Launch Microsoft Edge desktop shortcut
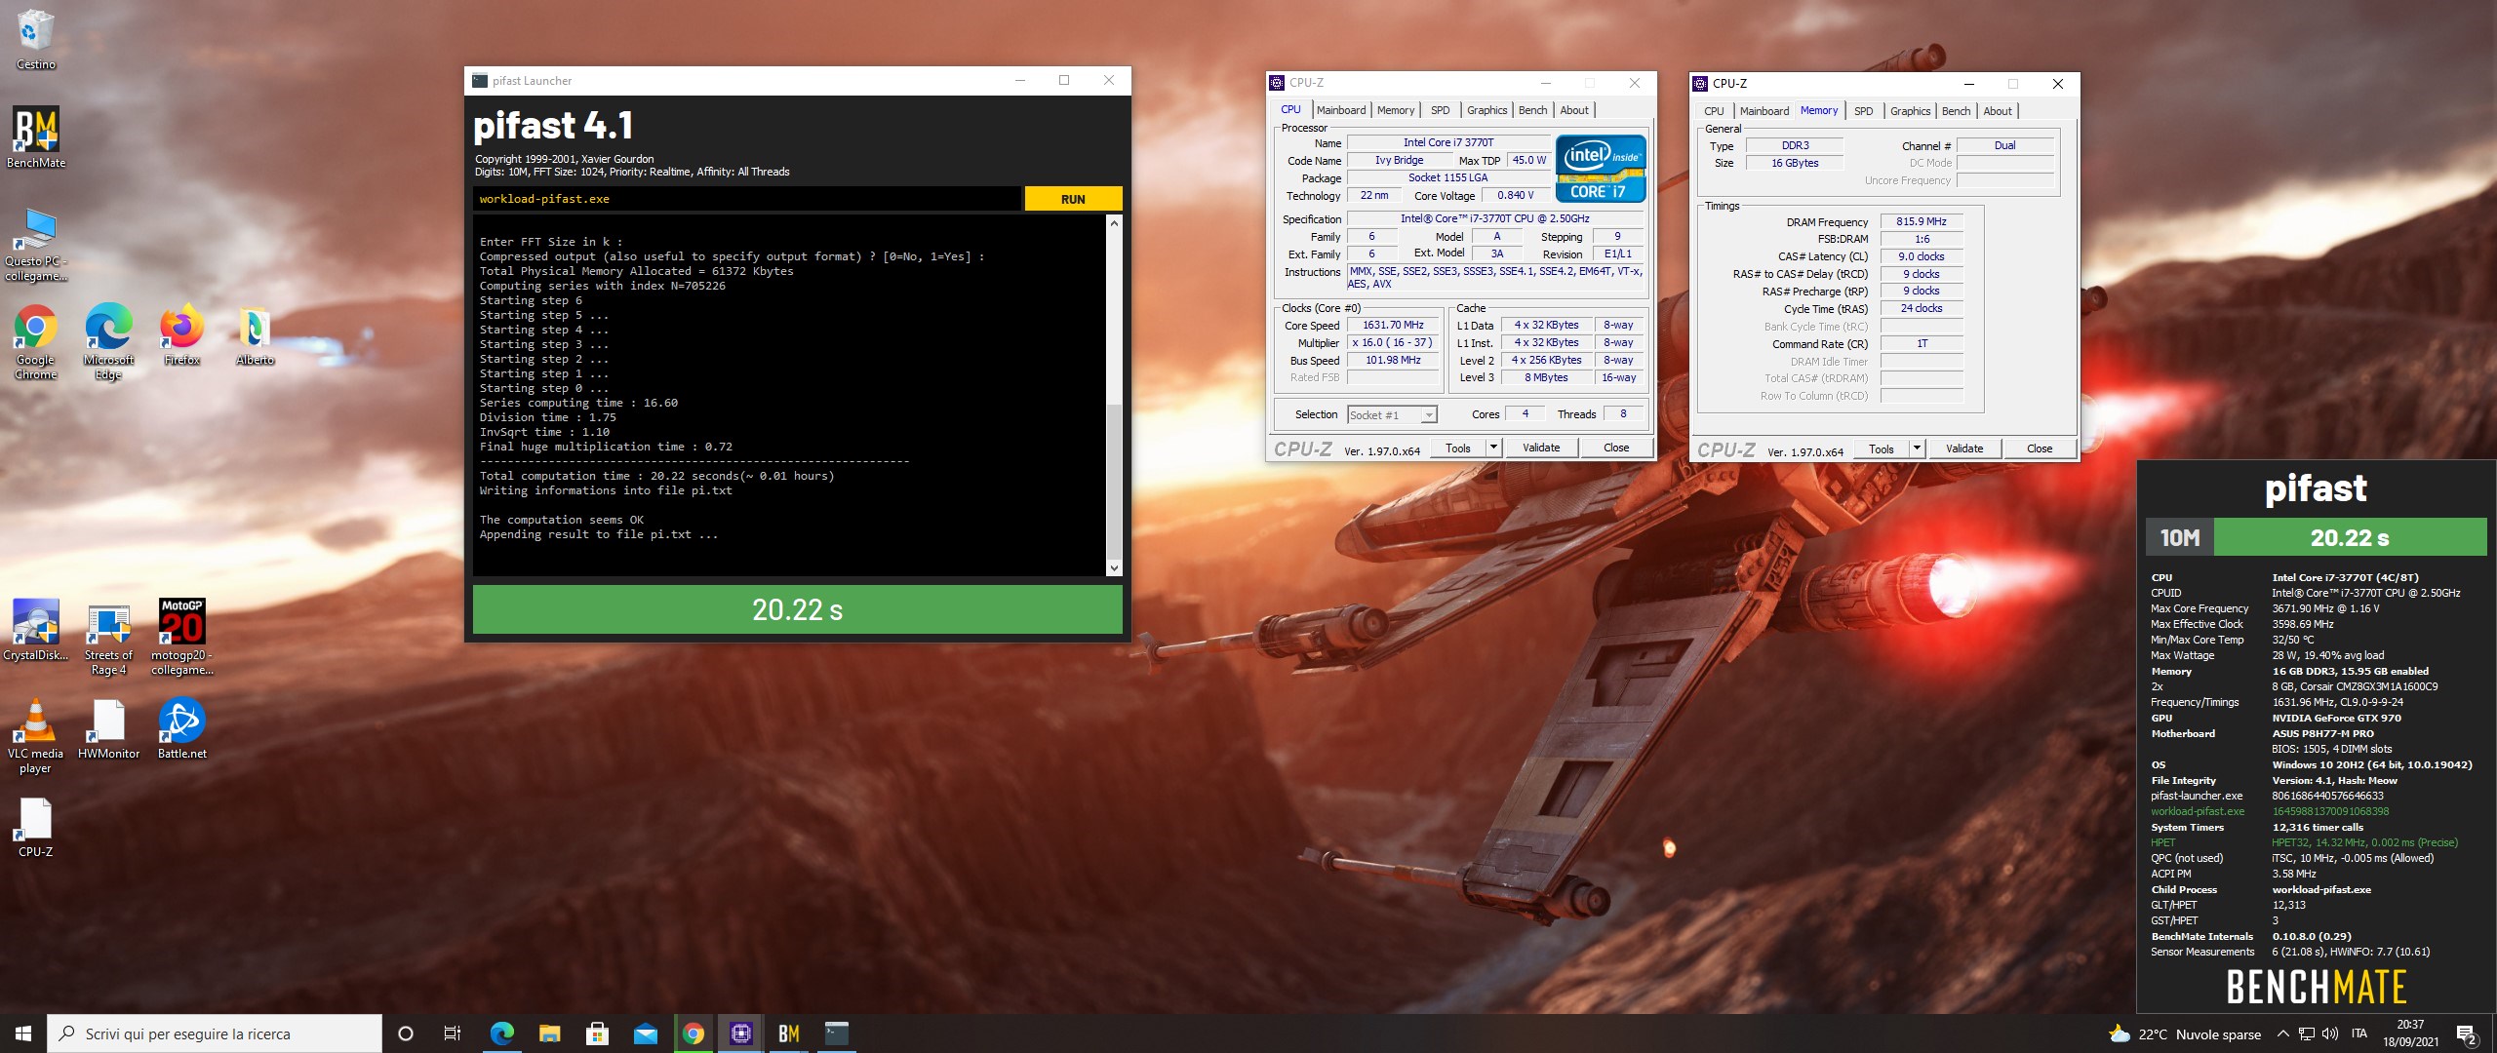2497x1053 pixels. (108, 341)
